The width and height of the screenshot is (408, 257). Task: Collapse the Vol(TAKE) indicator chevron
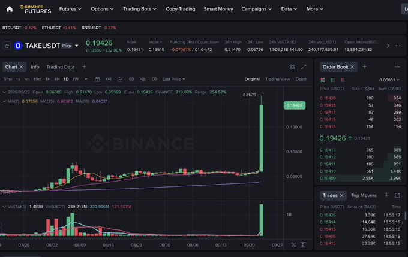(4, 207)
